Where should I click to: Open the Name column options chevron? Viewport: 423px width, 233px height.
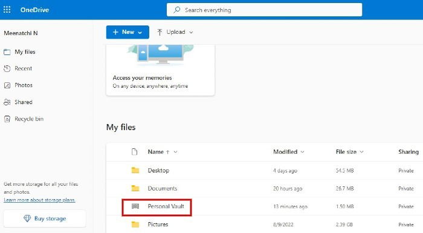[175, 152]
